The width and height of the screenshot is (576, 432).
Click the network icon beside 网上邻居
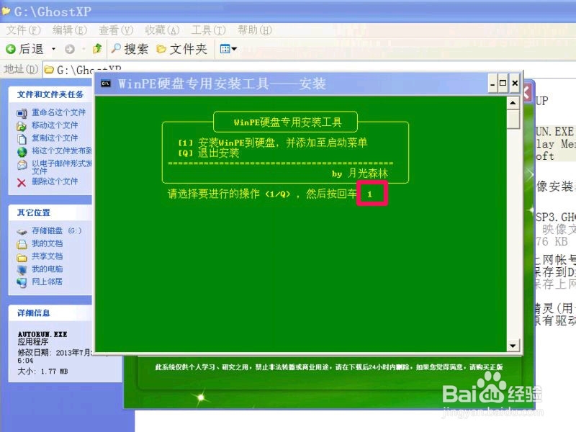click(22, 282)
